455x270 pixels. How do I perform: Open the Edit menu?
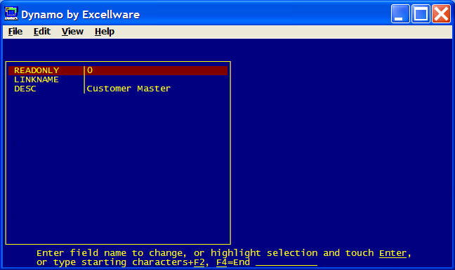pos(42,32)
